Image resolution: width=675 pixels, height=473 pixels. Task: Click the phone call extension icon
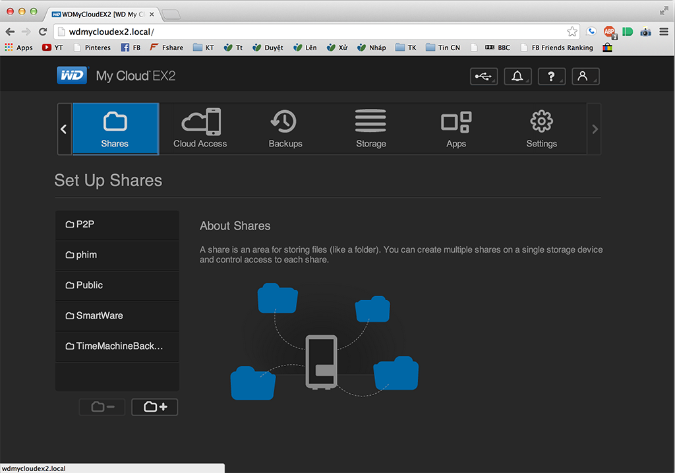591,32
